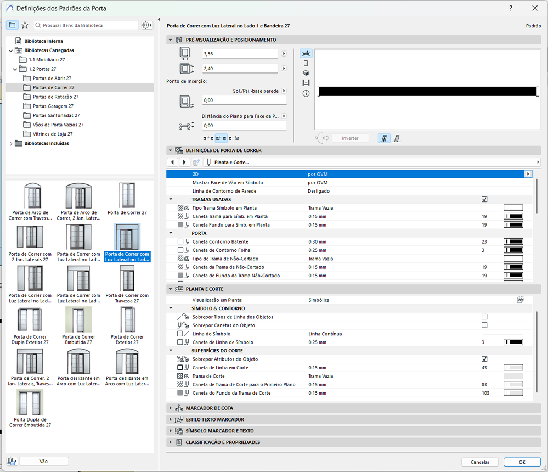548x472 pixels.
Task: Open Caneta Contorno Batente pen swatch
Action: coord(513,241)
